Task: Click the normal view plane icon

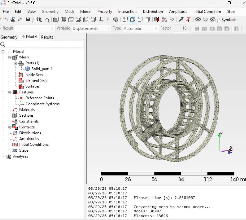Action: click(101, 20)
